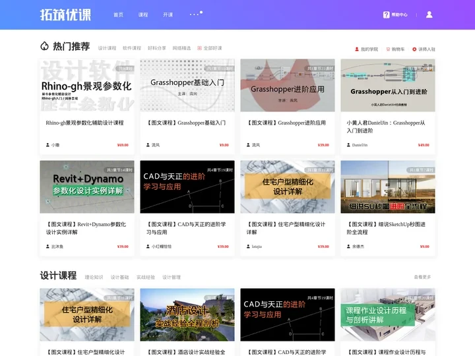475x356 pixels.
Task: Click the ¥69.00 price on Rhino-gh card
Action: 123,145
